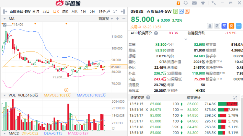Select the 日K daily candlestick tab

pyautogui.click(x=56, y=11)
